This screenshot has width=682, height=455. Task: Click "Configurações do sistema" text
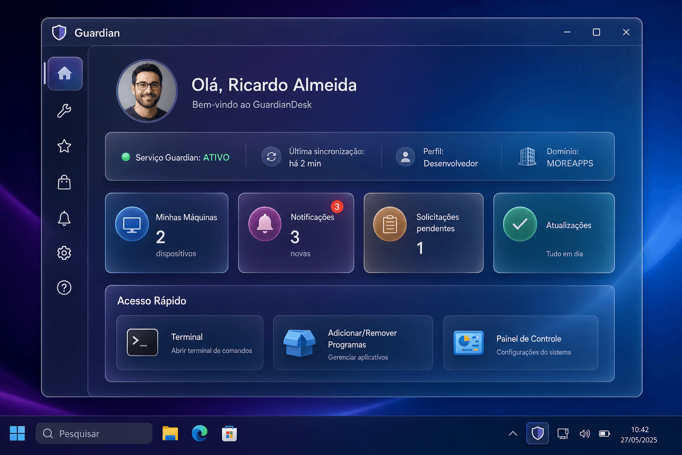[x=534, y=352]
